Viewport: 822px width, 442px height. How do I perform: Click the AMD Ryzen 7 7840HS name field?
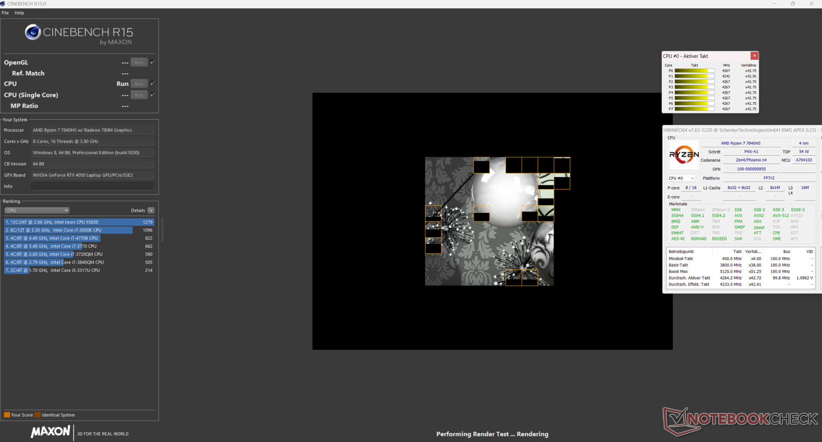click(x=740, y=143)
